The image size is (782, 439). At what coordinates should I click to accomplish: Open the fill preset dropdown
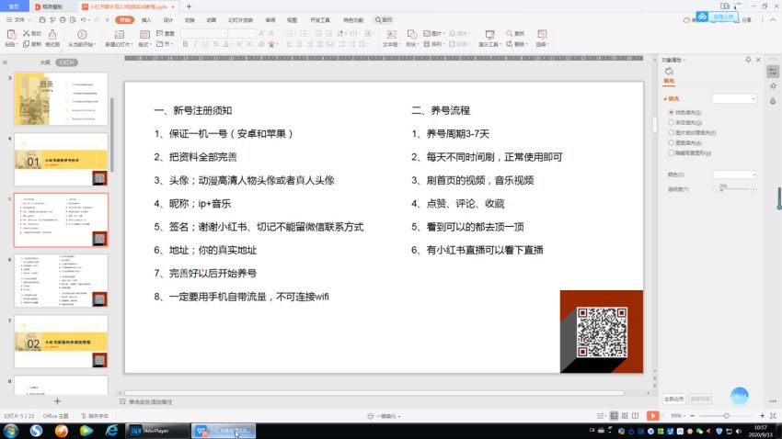pyautogui.click(x=734, y=99)
